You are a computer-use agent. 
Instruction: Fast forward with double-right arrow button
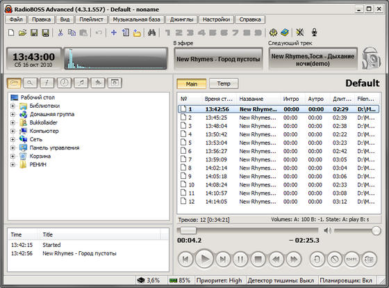coord(294,259)
